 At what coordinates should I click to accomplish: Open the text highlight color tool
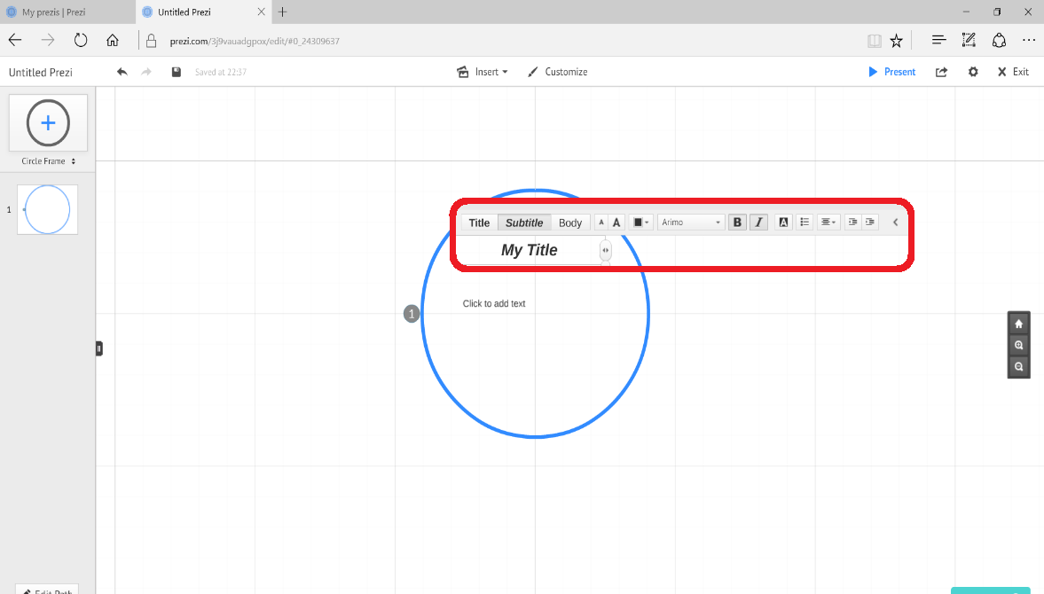point(782,222)
